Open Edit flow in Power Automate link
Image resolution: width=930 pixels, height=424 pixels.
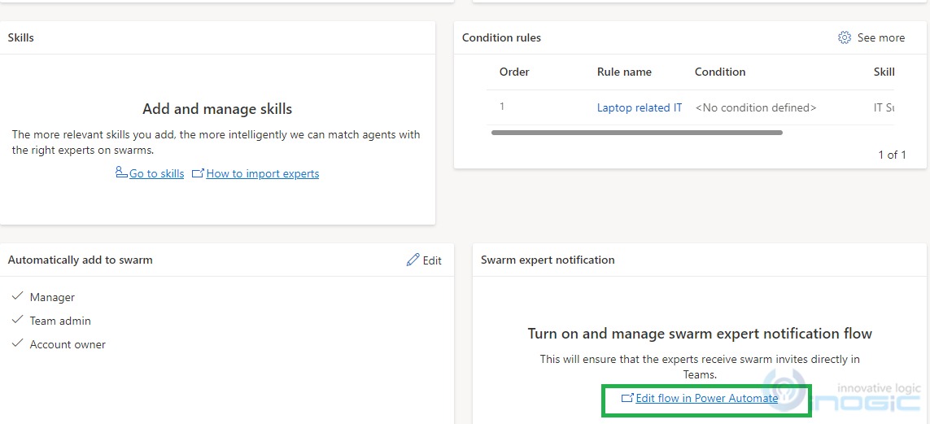706,399
